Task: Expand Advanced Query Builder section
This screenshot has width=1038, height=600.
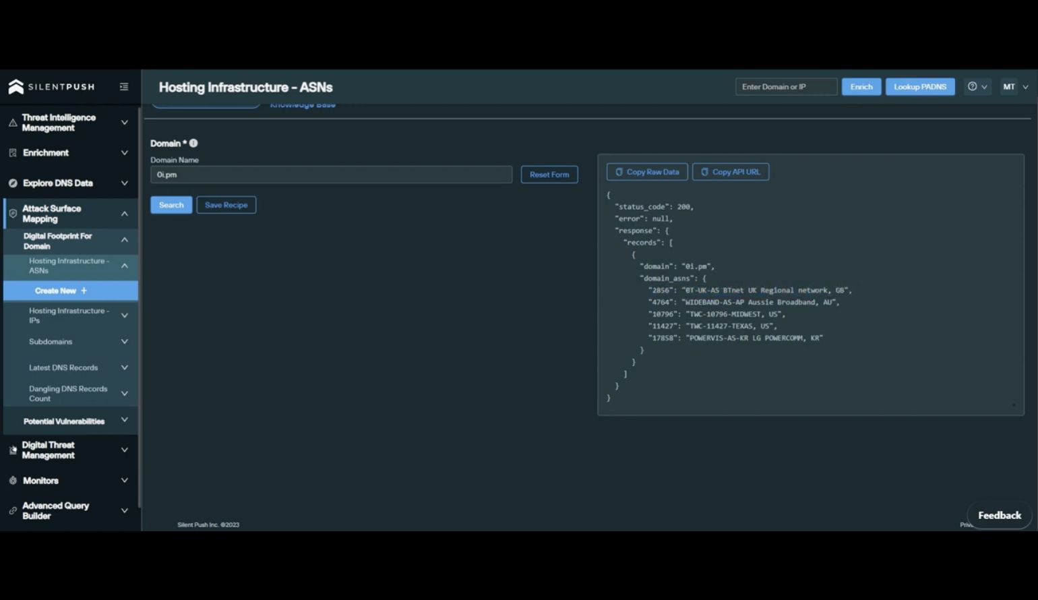Action: pyautogui.click(x=125, y=511)
